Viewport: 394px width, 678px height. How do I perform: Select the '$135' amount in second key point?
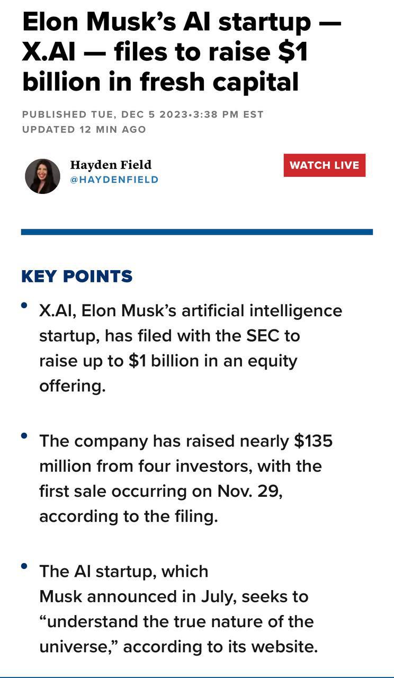pos(314,441)
